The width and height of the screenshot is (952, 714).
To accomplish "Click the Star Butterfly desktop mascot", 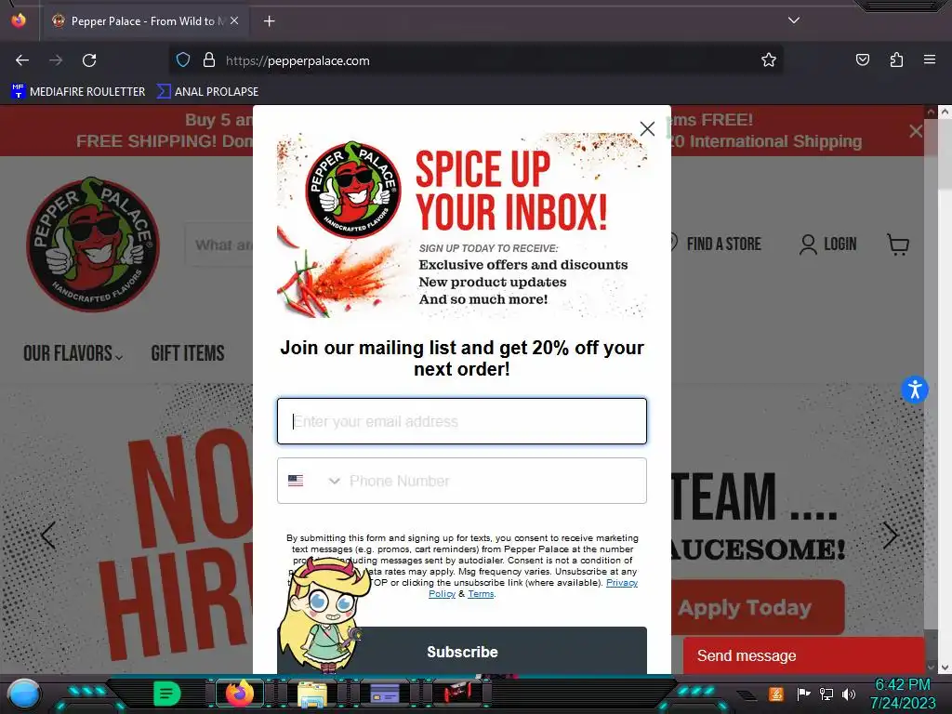I will click(324, 615).
